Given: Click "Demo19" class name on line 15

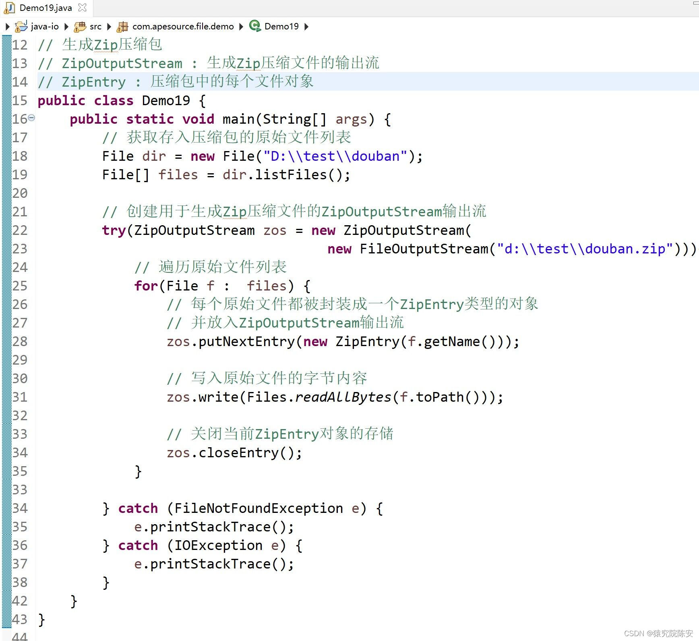Looking at the screenshot, I should click(x=166, y=100).
